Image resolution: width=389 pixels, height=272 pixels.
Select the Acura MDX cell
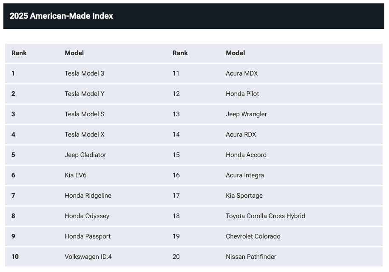pos(241,73)
